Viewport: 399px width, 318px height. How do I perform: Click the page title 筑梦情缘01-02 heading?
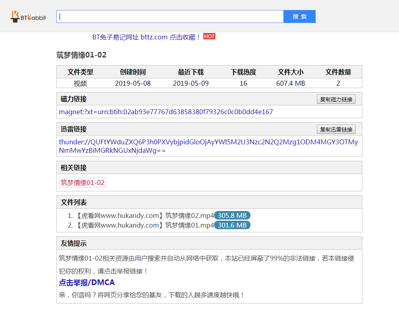81,55
